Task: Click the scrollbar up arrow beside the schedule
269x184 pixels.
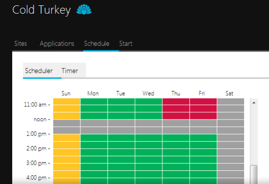Action: pyautogui.click(x=254, y=102)
